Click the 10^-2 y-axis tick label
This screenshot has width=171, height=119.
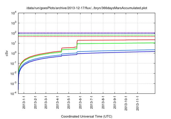(x=14, y=73)
